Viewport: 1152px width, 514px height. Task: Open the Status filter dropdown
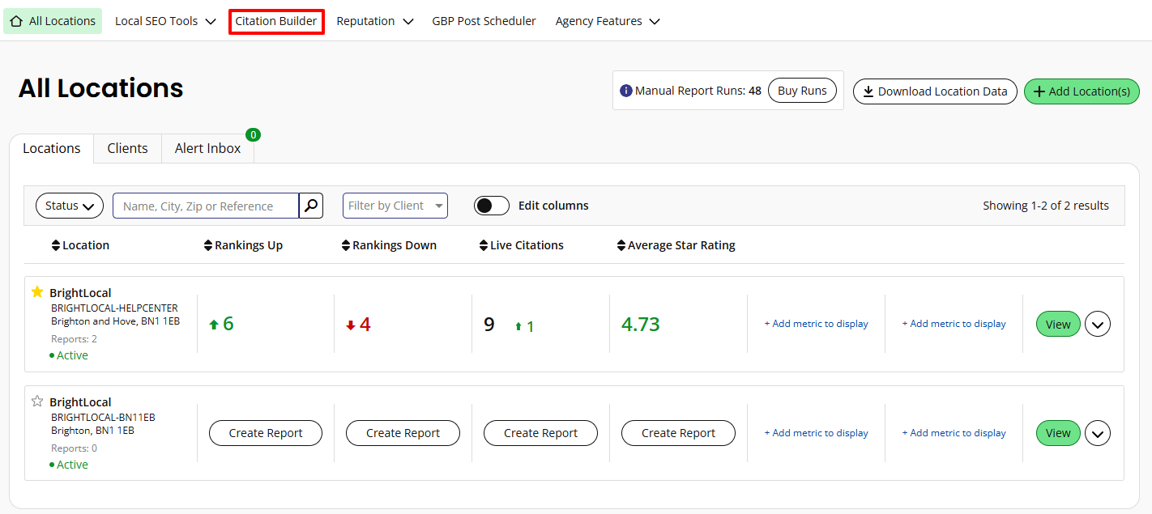(x=70, y=206)
